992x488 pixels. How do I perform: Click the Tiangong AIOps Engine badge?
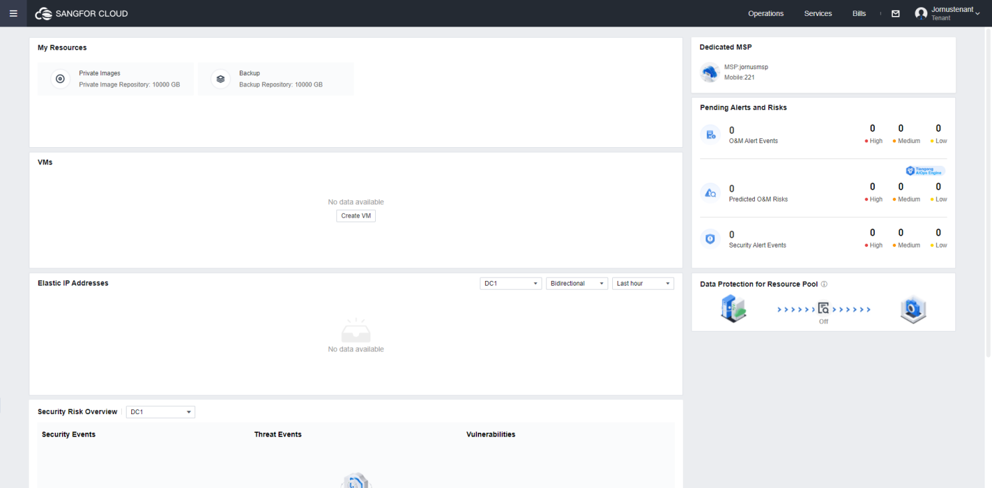click(x=925, y=171)
